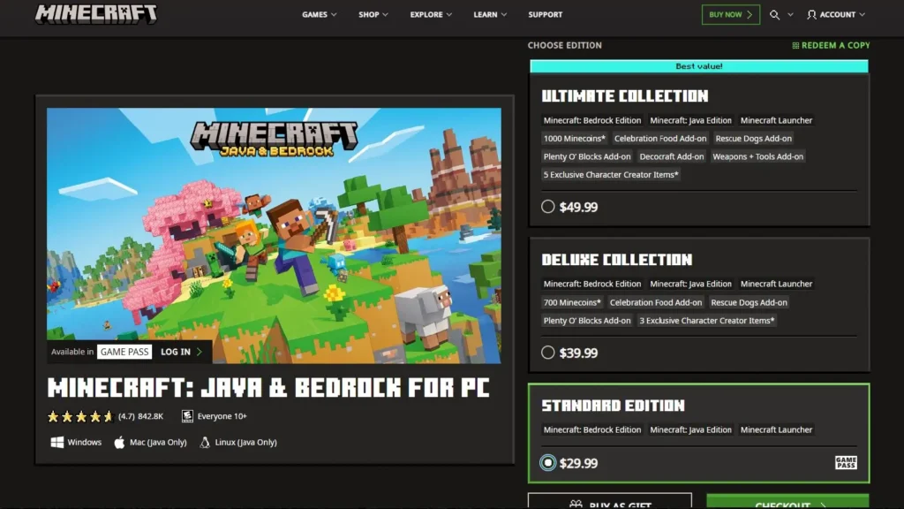Click the account person icon
The width and height of the screenshot is (904, 509).
click(812, 15)
